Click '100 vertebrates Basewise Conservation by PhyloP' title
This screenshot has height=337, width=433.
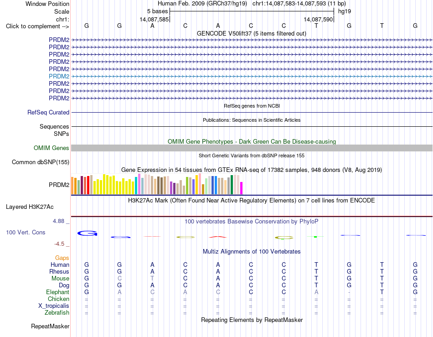252,221
